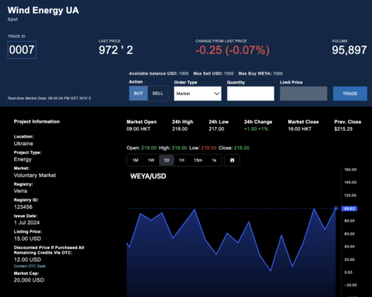Click the WEYA/USD chart title

148,176
